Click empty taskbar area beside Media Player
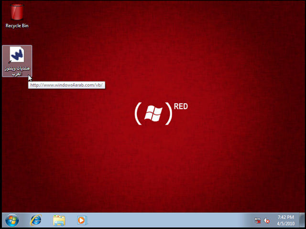Screen dimensions: 306x229 pyautogui.click(x=167, y=220)
